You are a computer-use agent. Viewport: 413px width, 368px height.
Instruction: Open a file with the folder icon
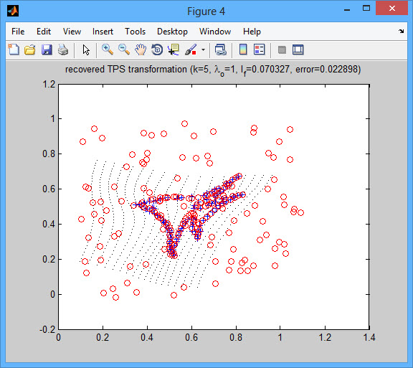tap(30, 49)
